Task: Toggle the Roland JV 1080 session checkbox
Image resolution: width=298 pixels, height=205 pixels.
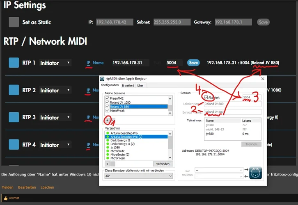Action: point(108,102)
